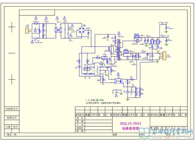Select the bridge rectifier diamond symbol

(82, 30)
